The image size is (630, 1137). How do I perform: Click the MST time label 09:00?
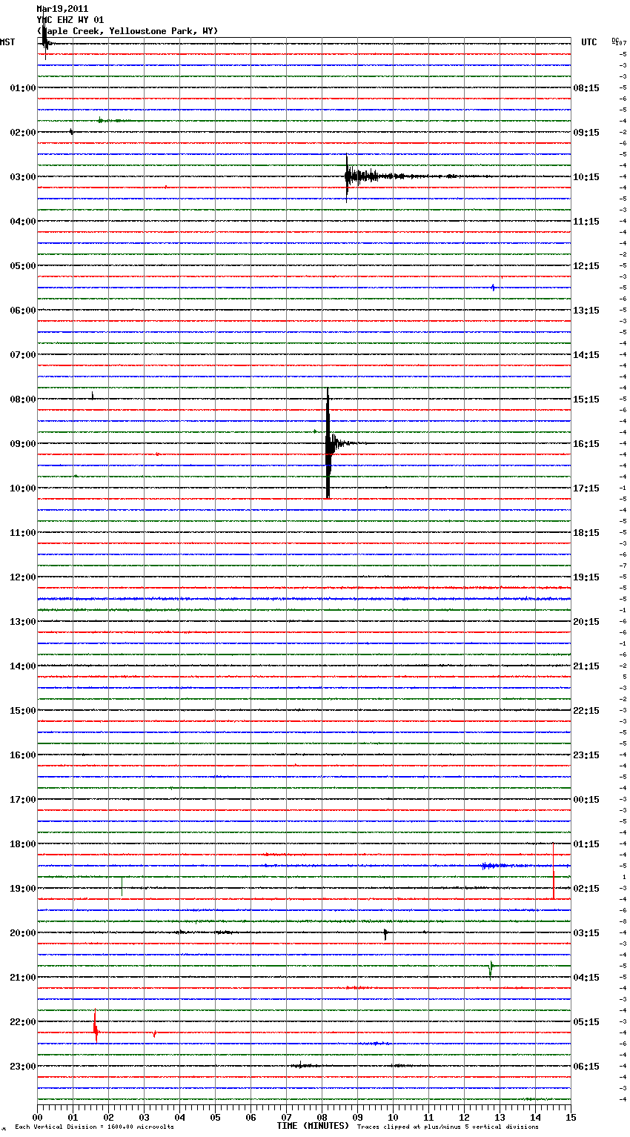pos(23,444)
